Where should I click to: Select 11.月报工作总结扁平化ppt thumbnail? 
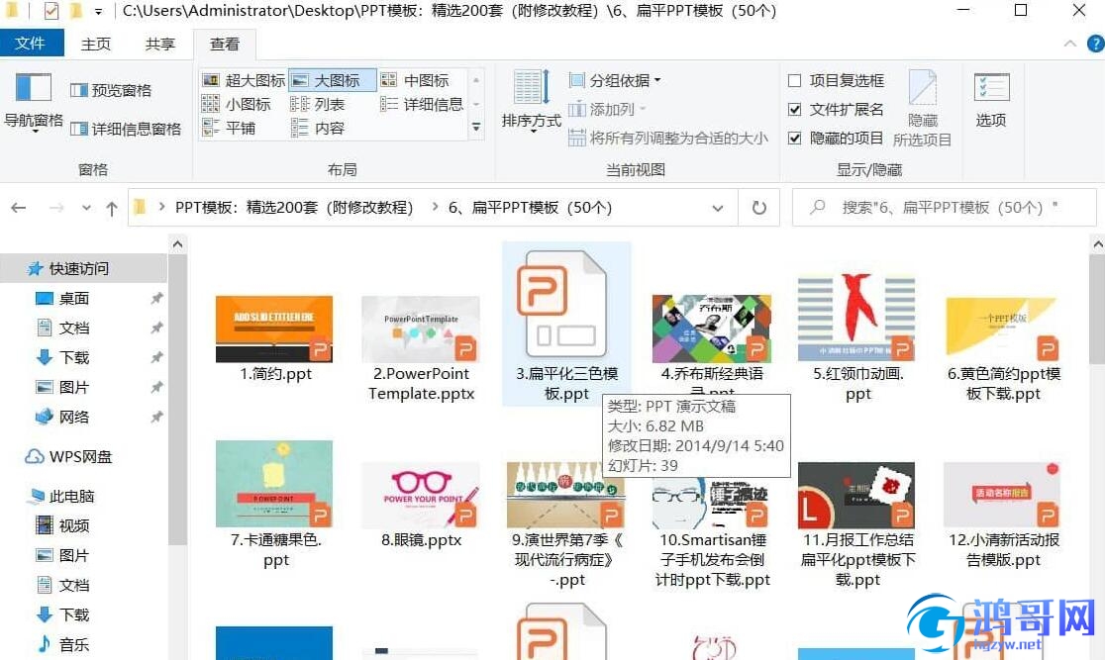click(x=856, y=495)
